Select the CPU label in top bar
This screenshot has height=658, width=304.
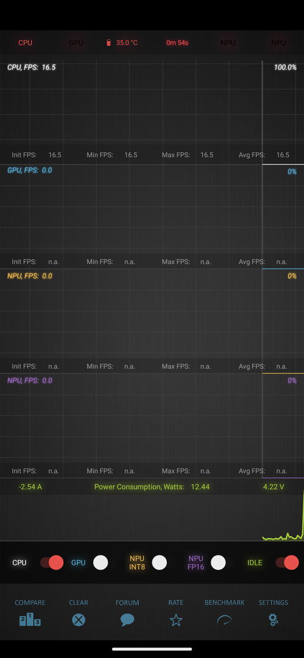pyautogui.click(x=25, y=43)
